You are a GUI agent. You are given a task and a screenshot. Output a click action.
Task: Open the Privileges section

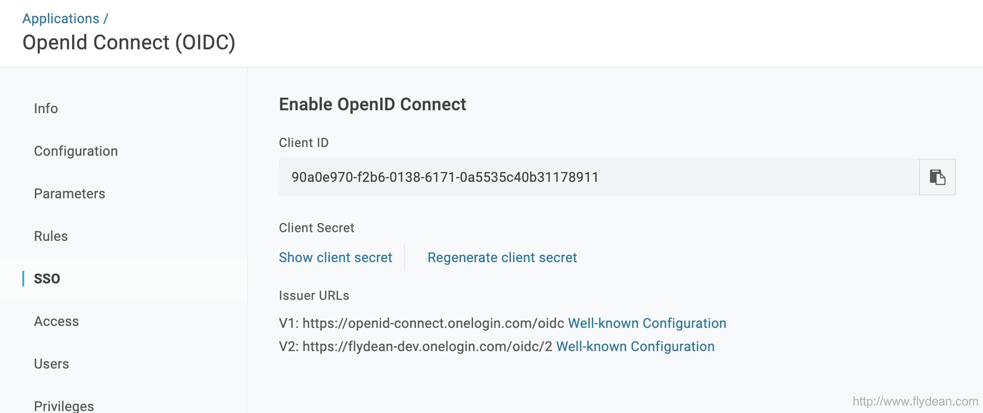64,405
